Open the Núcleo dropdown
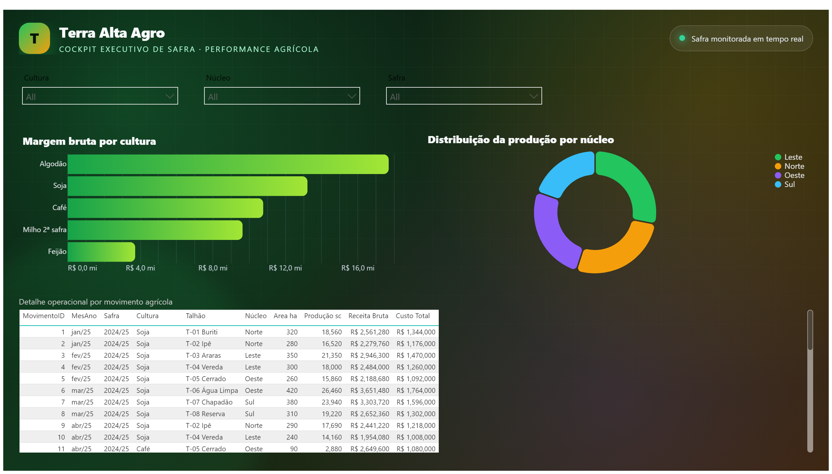This screenshot has height=474, width=832. tap(282, 96)
